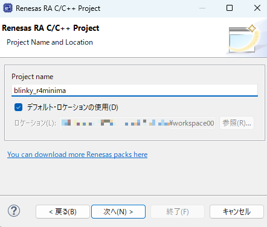This screenshot has width=267, height=227.
Task: Close the Renesas RA project dialog
Action: coord(257,8)
